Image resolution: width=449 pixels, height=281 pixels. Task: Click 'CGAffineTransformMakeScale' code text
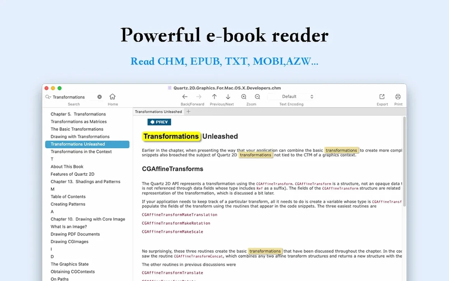(x=172, y=232)
